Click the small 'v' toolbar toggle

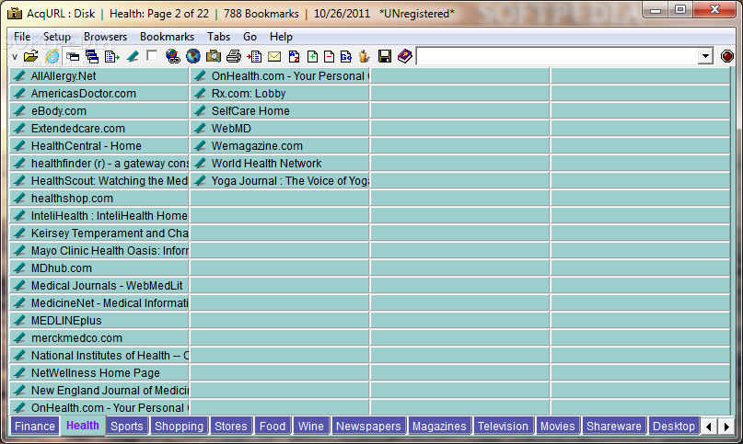[15, 57]
